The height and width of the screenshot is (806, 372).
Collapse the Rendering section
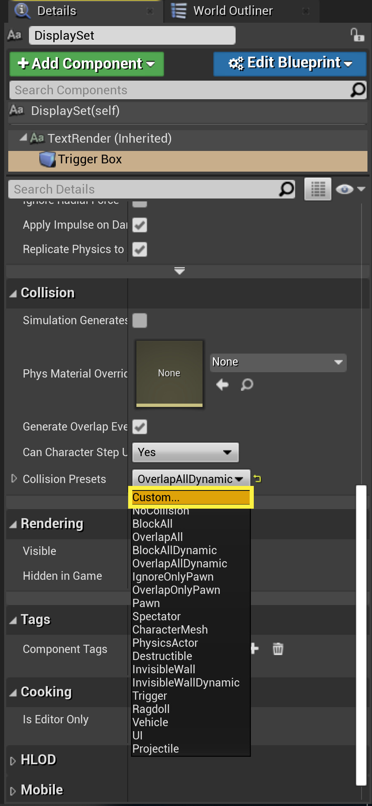pos(13,524)
